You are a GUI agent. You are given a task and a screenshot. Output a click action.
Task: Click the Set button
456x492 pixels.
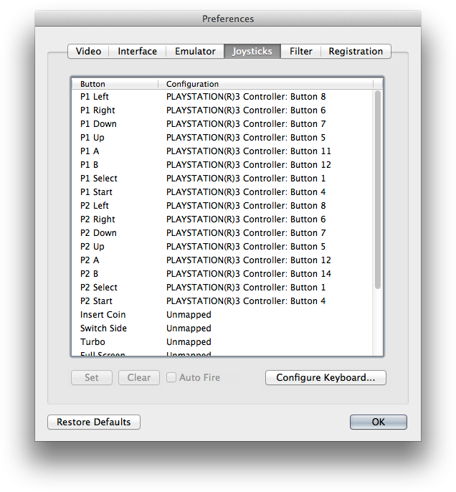click(92, 377)
